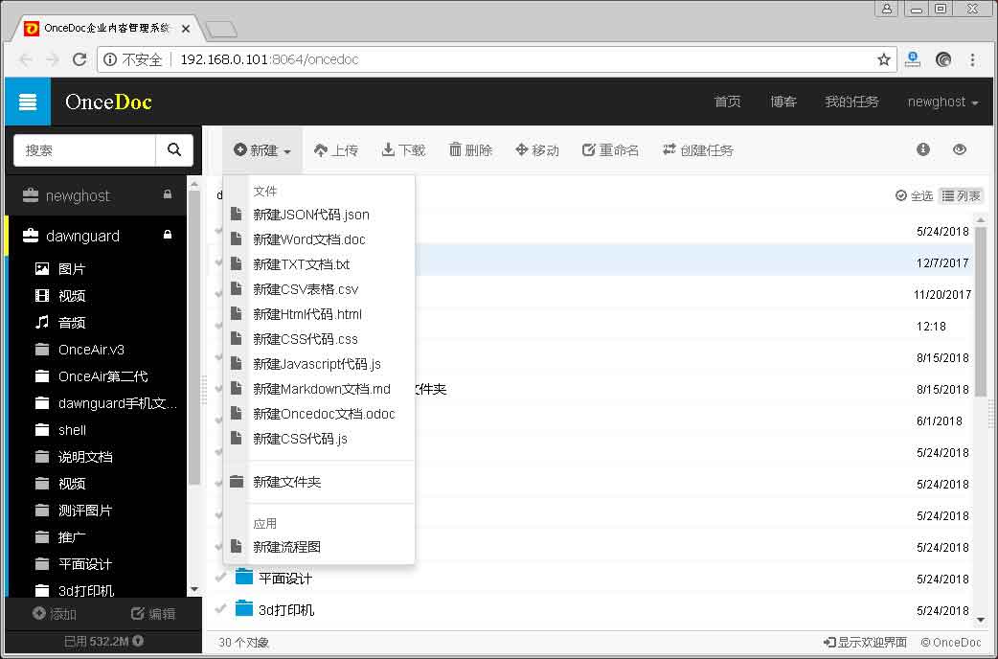Screen dimensions: 998x659
Task: Click the trash delete button
Action: [470, 150]
